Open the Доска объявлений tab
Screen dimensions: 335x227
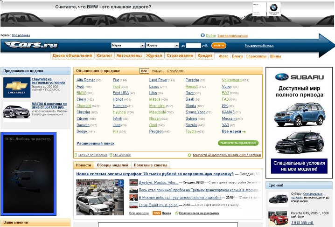(x=72, y=55)
